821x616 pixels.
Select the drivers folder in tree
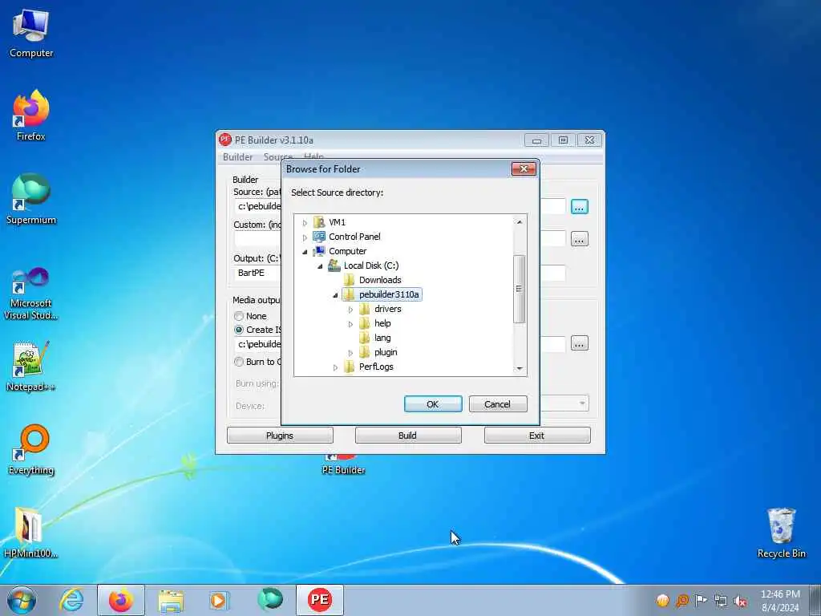(x=380, y=309)
